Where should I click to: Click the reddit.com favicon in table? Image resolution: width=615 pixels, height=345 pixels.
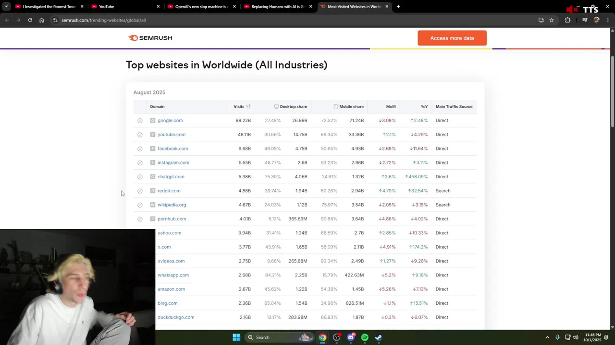point(153,191)
